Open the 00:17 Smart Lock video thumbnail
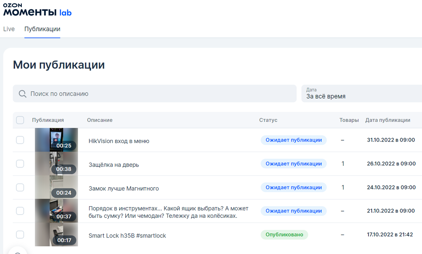 (x=56, y=234)
